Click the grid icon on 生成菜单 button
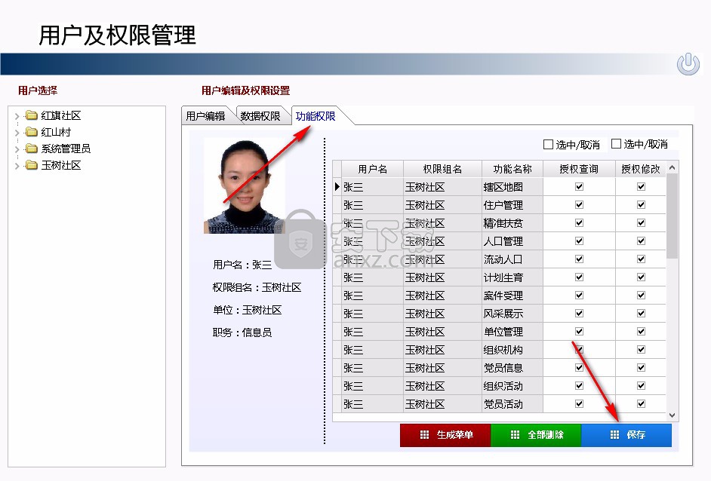711x481 pixels. click(x=424, y=435)
